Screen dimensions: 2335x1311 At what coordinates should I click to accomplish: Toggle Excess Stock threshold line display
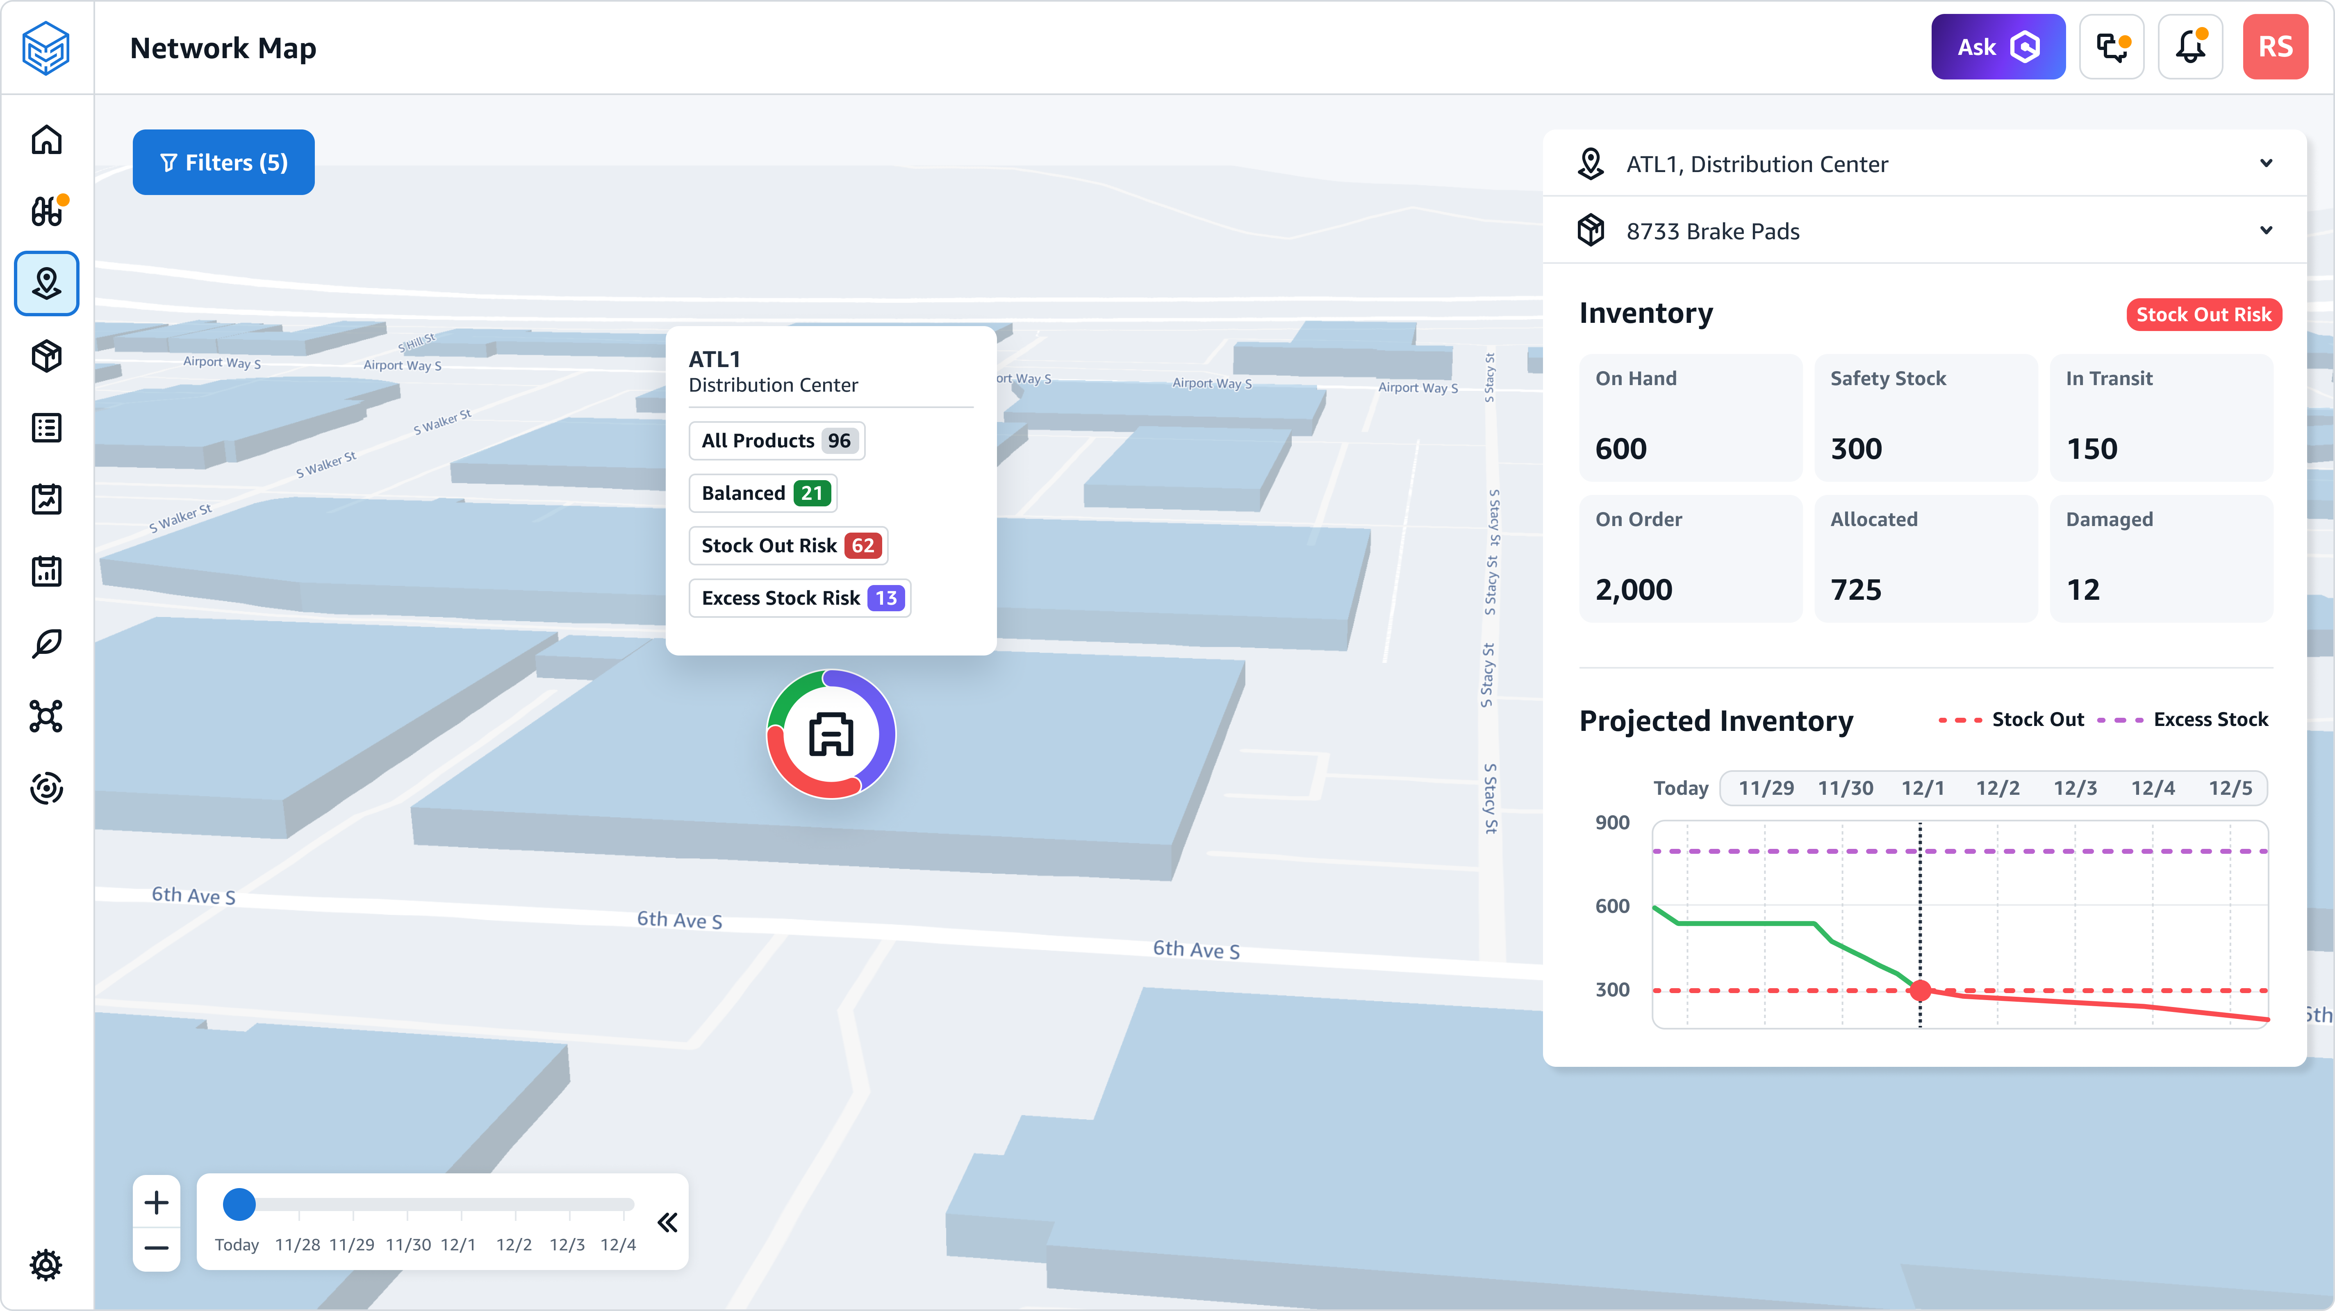[x=2184, y=718]
